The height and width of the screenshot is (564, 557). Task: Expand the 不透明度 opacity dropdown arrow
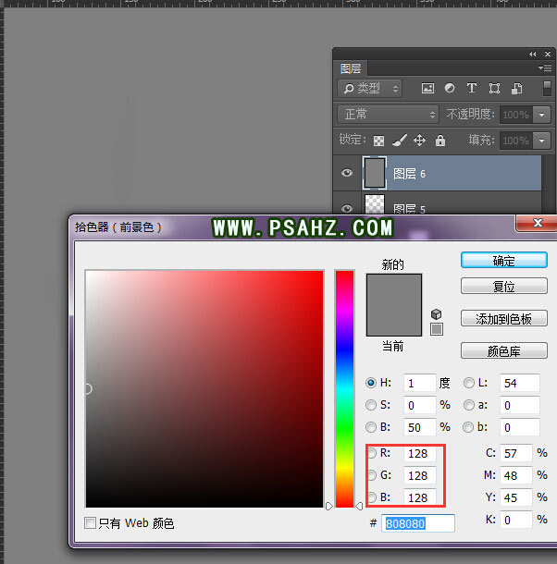pyautogui.click(x=543, y=115)
